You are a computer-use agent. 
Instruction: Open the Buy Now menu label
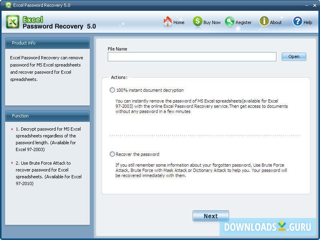[x=212, y=22]
